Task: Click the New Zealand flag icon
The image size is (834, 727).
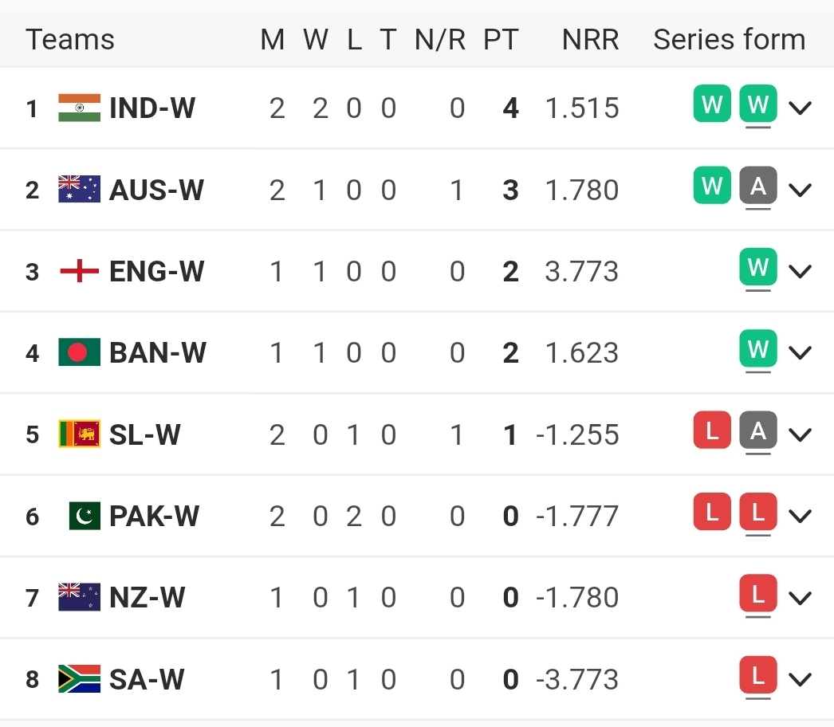Action: point(80,597)
